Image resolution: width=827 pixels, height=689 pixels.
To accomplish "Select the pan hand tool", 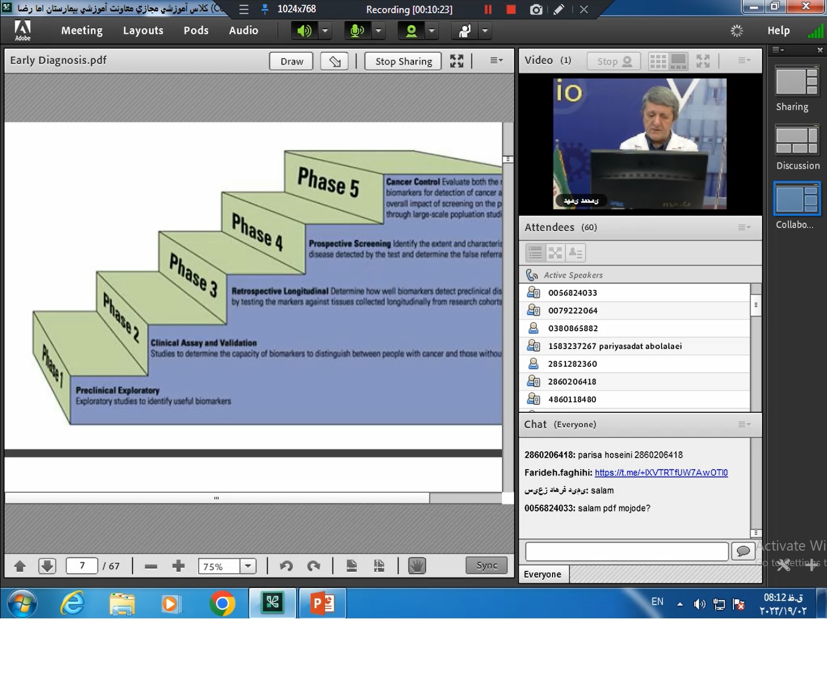I will (x=417, y=566).
